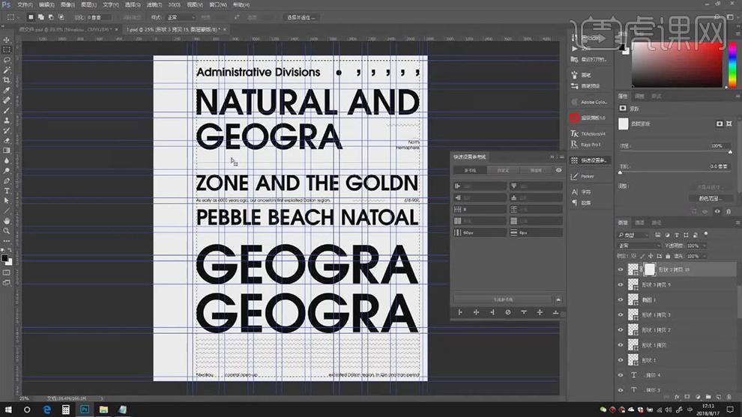The height and width of the screenshot is (417, 742).
Task: Open the Raya Pro 1 panel
Action: pos(575,144)
